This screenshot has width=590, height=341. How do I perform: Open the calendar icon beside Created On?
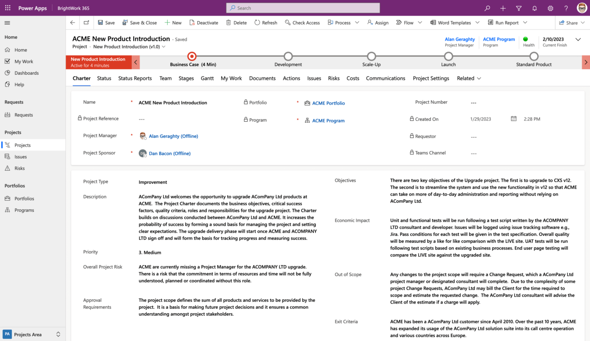point(513,119)
